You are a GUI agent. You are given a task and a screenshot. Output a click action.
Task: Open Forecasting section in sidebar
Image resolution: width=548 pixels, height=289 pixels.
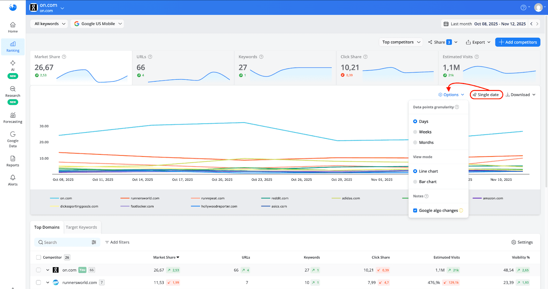(x=13, y=118)
